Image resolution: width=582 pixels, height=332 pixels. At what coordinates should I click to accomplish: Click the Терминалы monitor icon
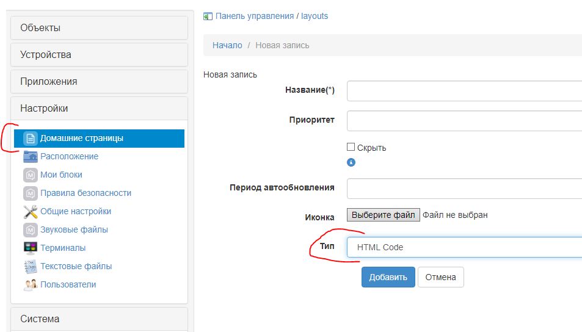[31, 248]
